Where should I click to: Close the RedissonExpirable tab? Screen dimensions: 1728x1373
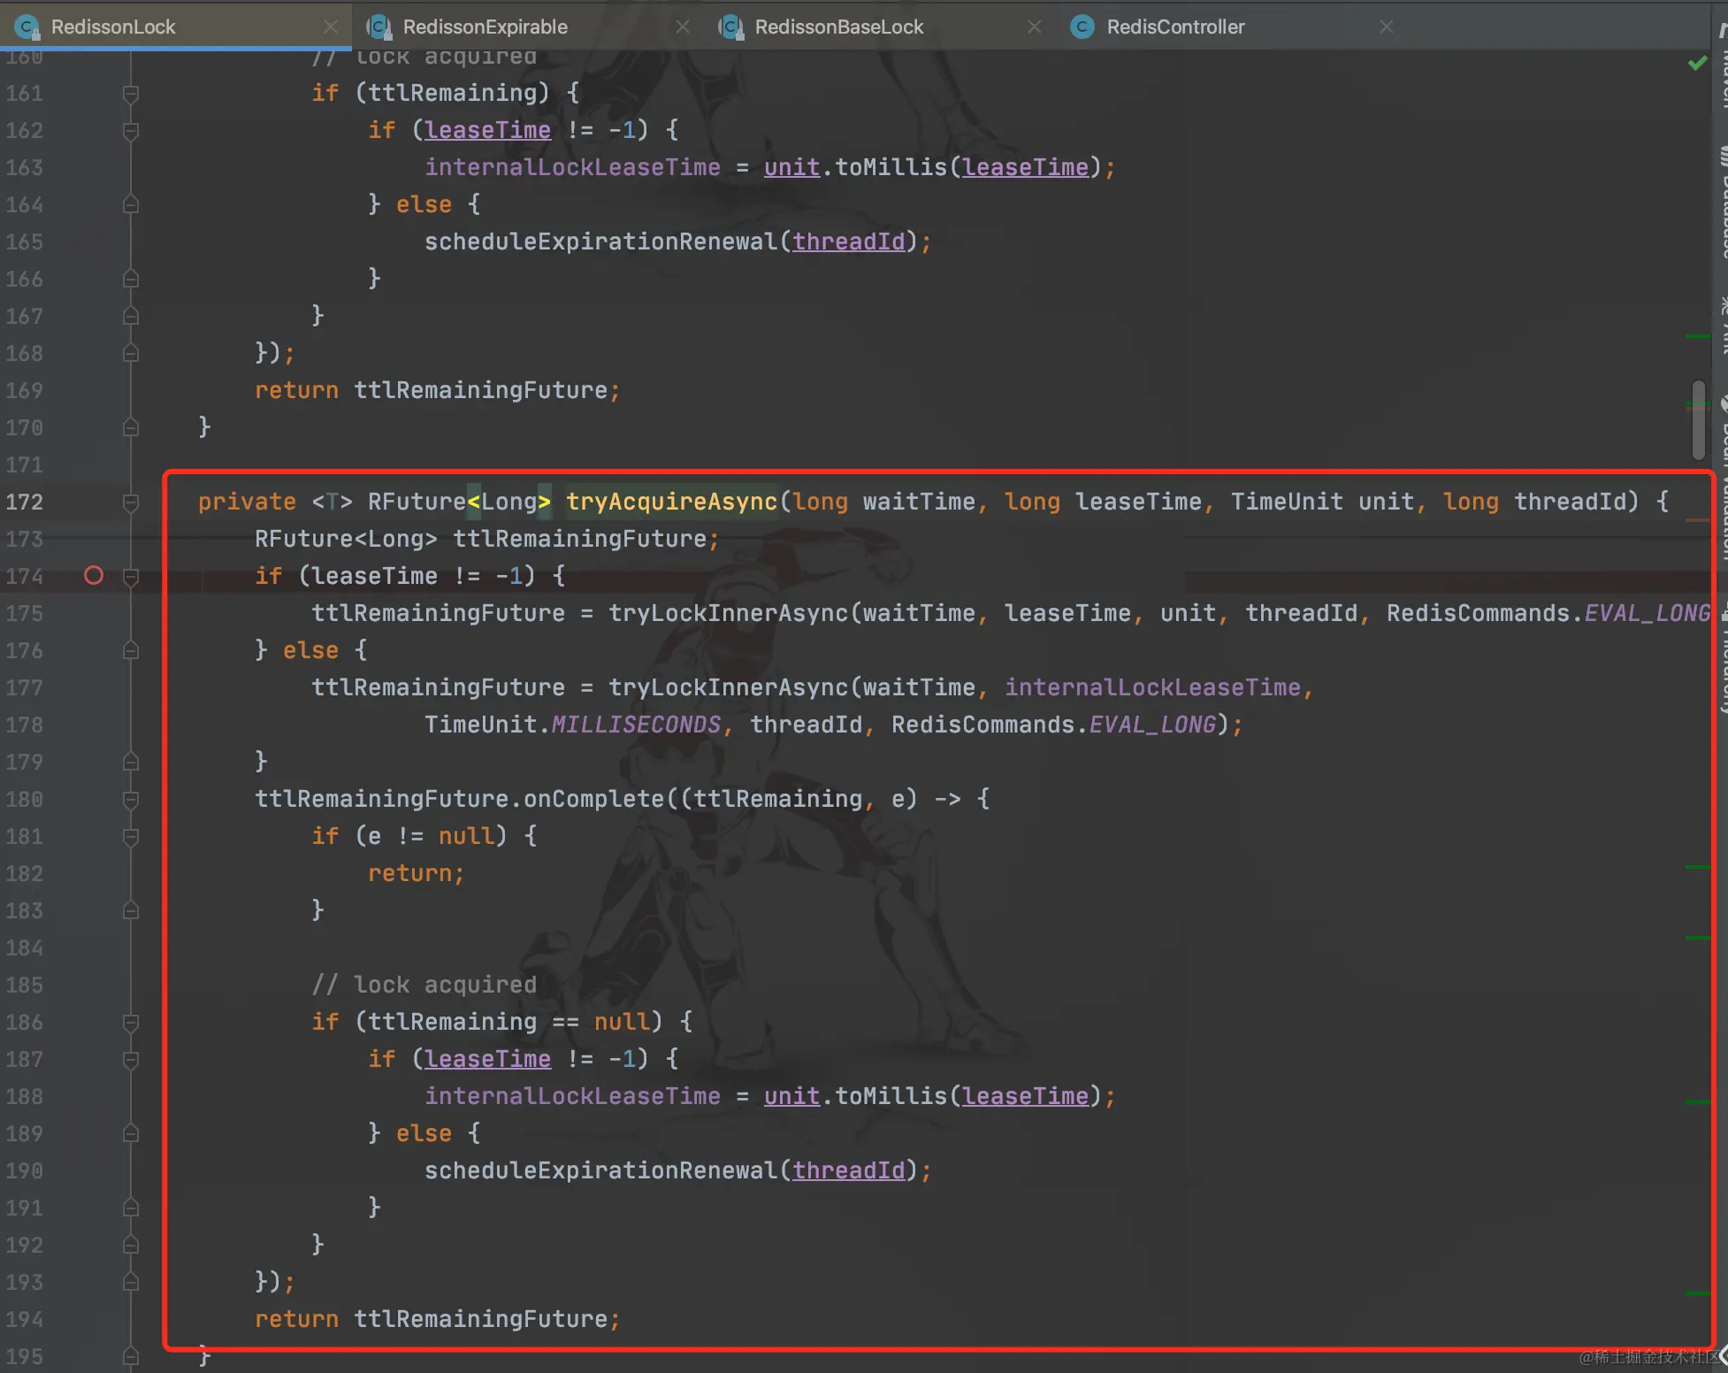[x=683, y=27]
